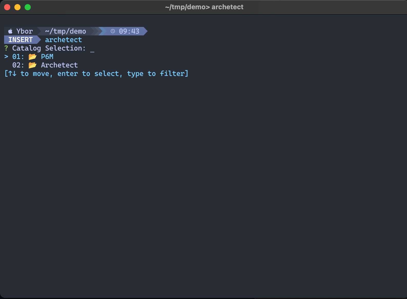The image size is (407, 299).
Task: Click the clock icon beside 09:43
Action: coord(113,31)
